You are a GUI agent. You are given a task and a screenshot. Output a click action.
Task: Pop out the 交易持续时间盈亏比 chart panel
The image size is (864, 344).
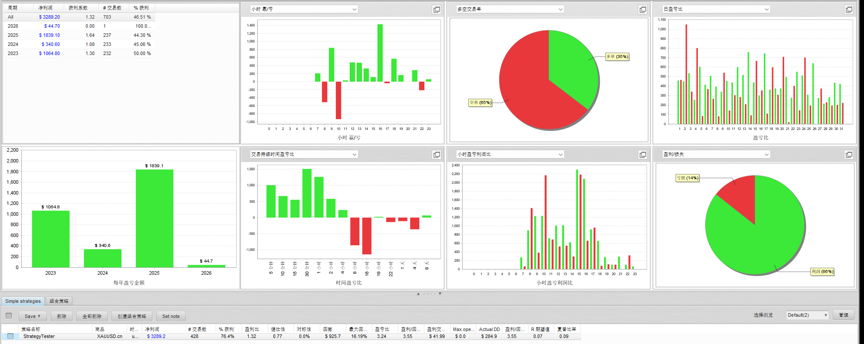(437, 155)
